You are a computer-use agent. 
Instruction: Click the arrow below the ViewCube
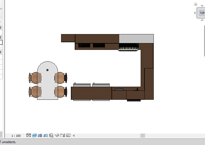tap(202, 20)
